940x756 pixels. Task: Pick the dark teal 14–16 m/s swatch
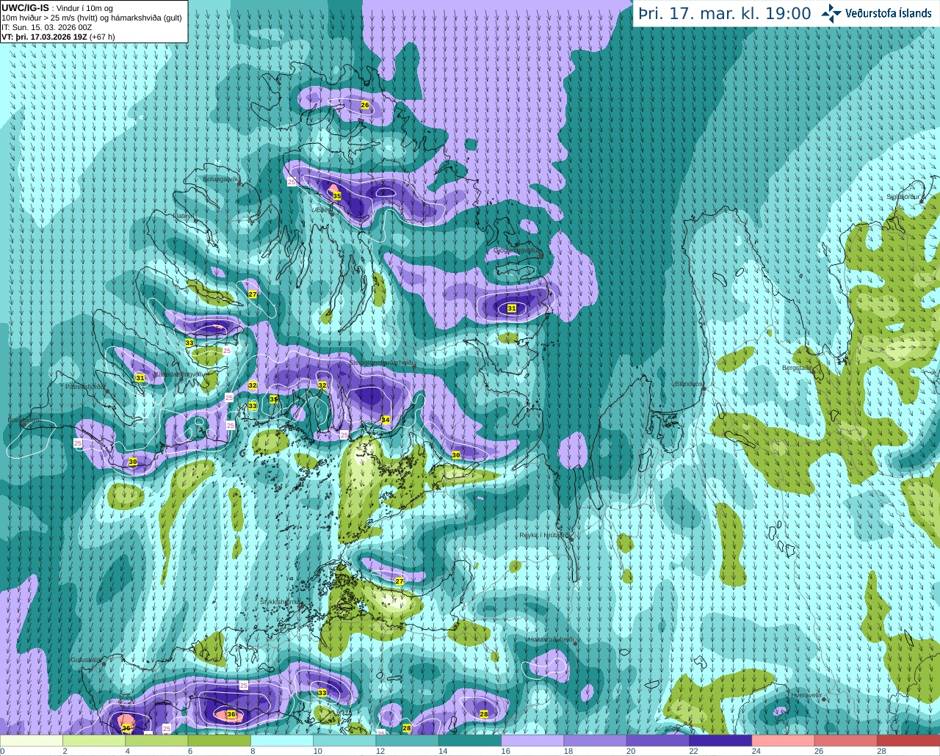tap(471, 741)
